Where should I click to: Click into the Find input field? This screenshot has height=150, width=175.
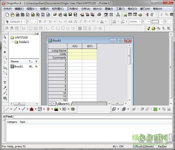point(93,117)
